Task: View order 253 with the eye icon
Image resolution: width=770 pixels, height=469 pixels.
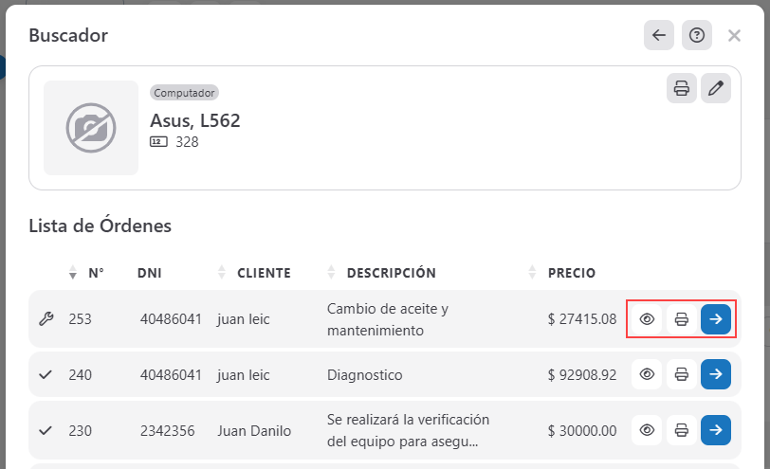Action: [x=648, y=319]
